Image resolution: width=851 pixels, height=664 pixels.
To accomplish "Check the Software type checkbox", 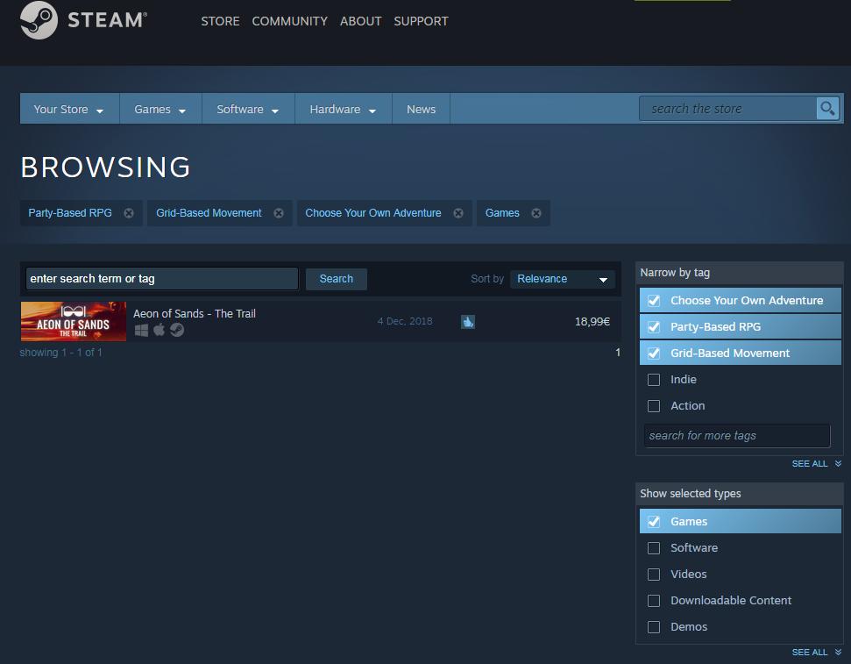I will coord(654,547).
